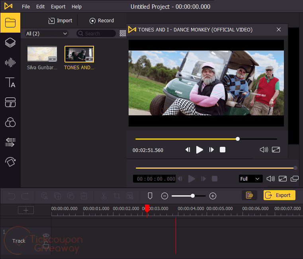Add a marker on the timeline toolbar

pyautogui.click(x=150, y=196)
